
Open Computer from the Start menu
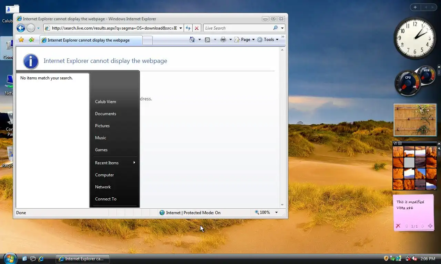pos(104,175)
